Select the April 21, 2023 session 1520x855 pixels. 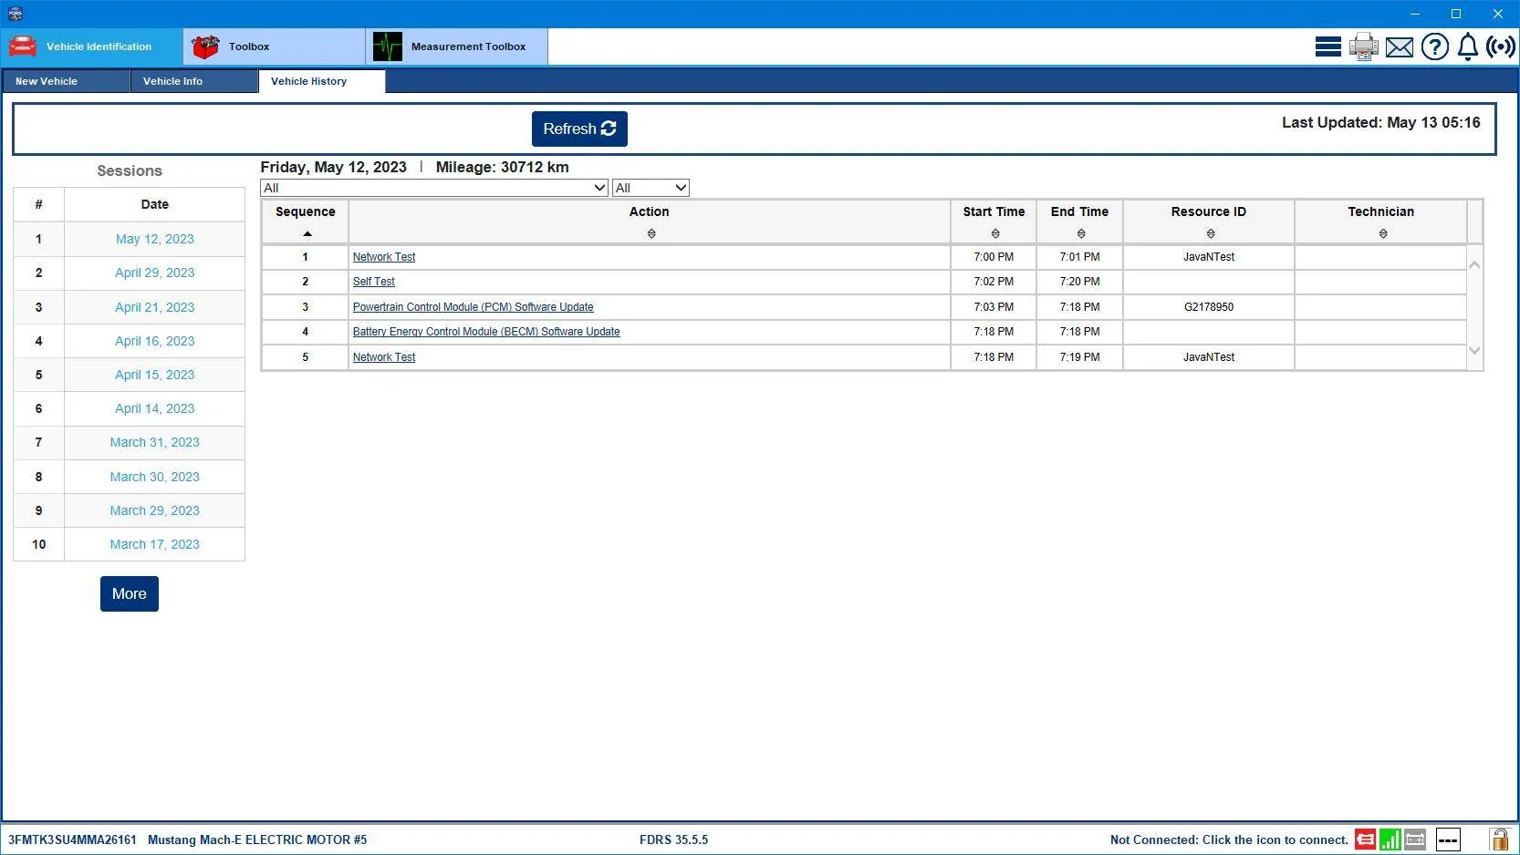coord(155,307)
